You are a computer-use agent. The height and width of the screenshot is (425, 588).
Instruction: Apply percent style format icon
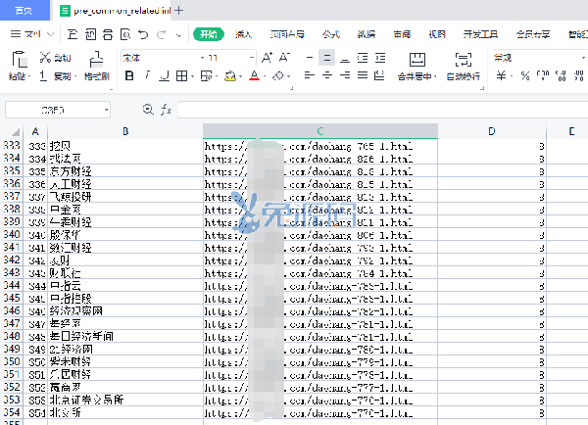(x=525, y=76)
